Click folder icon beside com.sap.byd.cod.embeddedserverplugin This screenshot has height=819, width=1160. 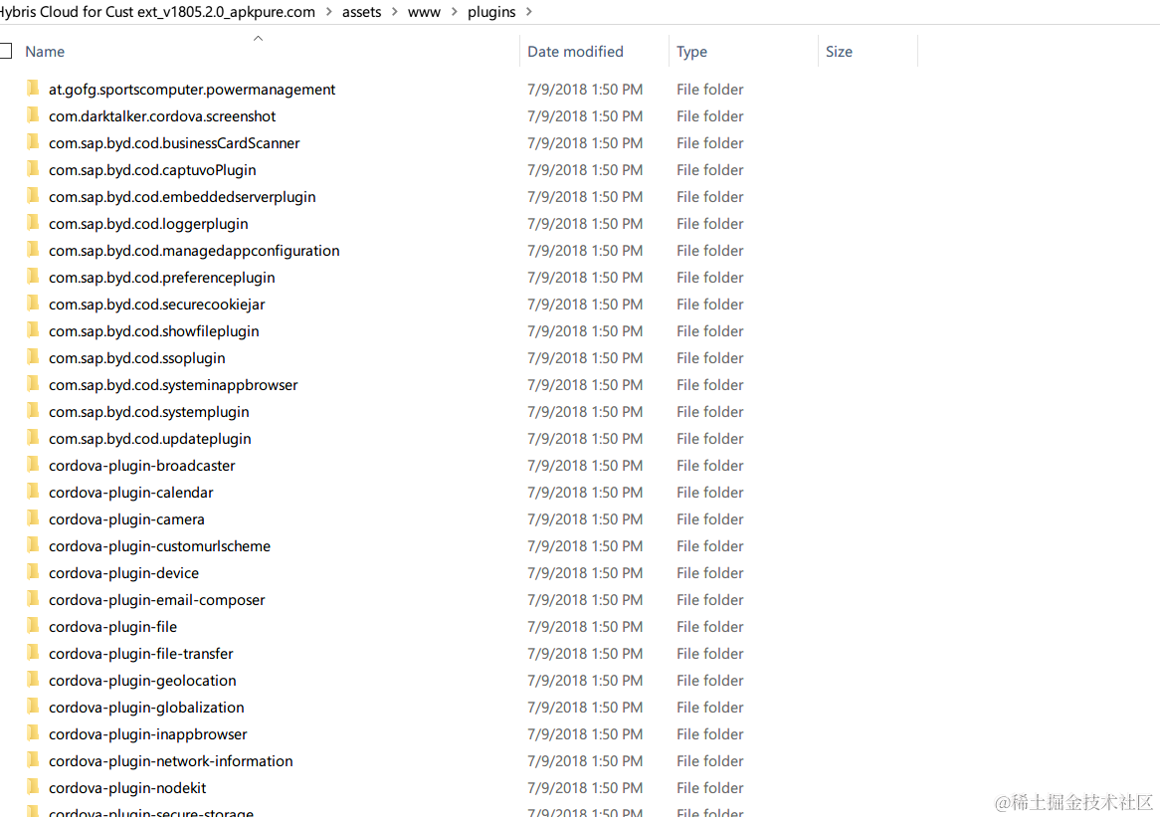33,196
